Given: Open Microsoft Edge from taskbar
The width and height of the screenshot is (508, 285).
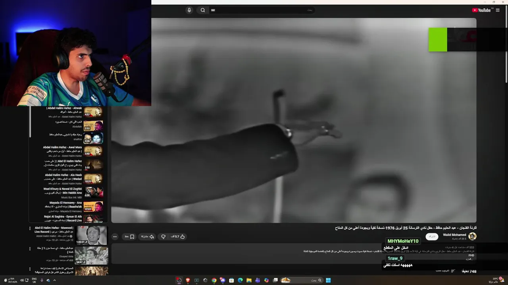Looking at the screenshot, I should tap(240, 280).
